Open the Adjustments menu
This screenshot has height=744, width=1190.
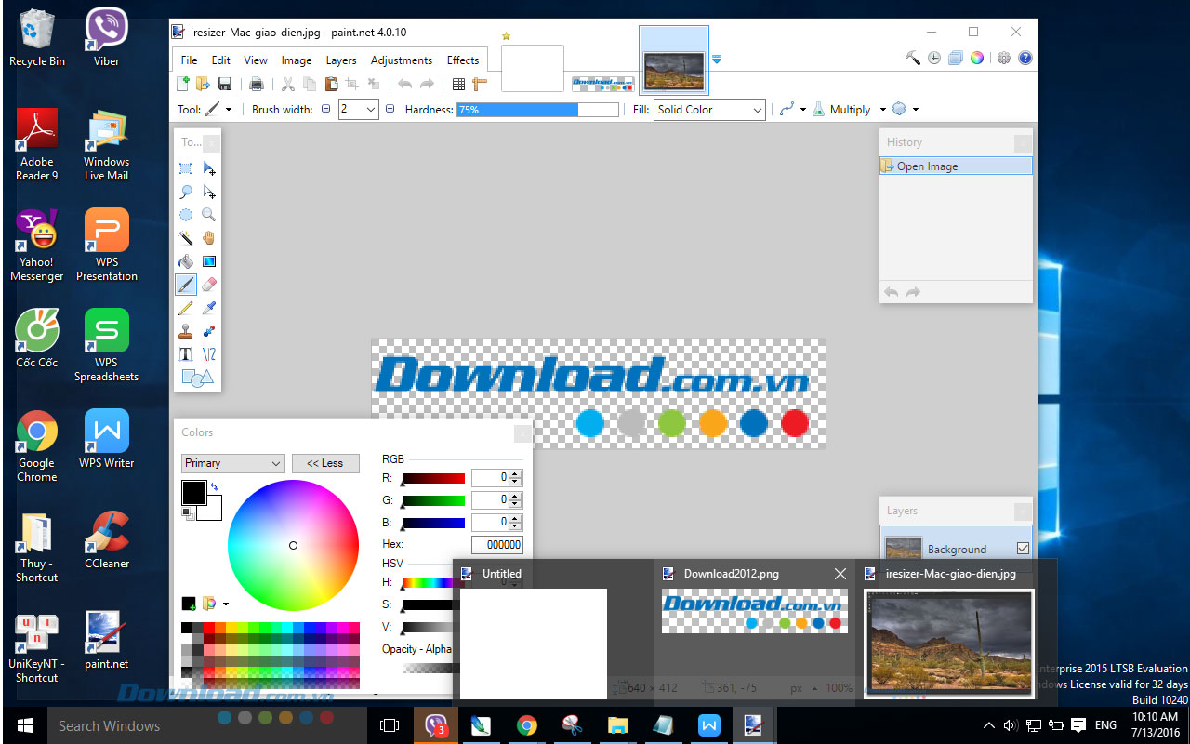402,60
